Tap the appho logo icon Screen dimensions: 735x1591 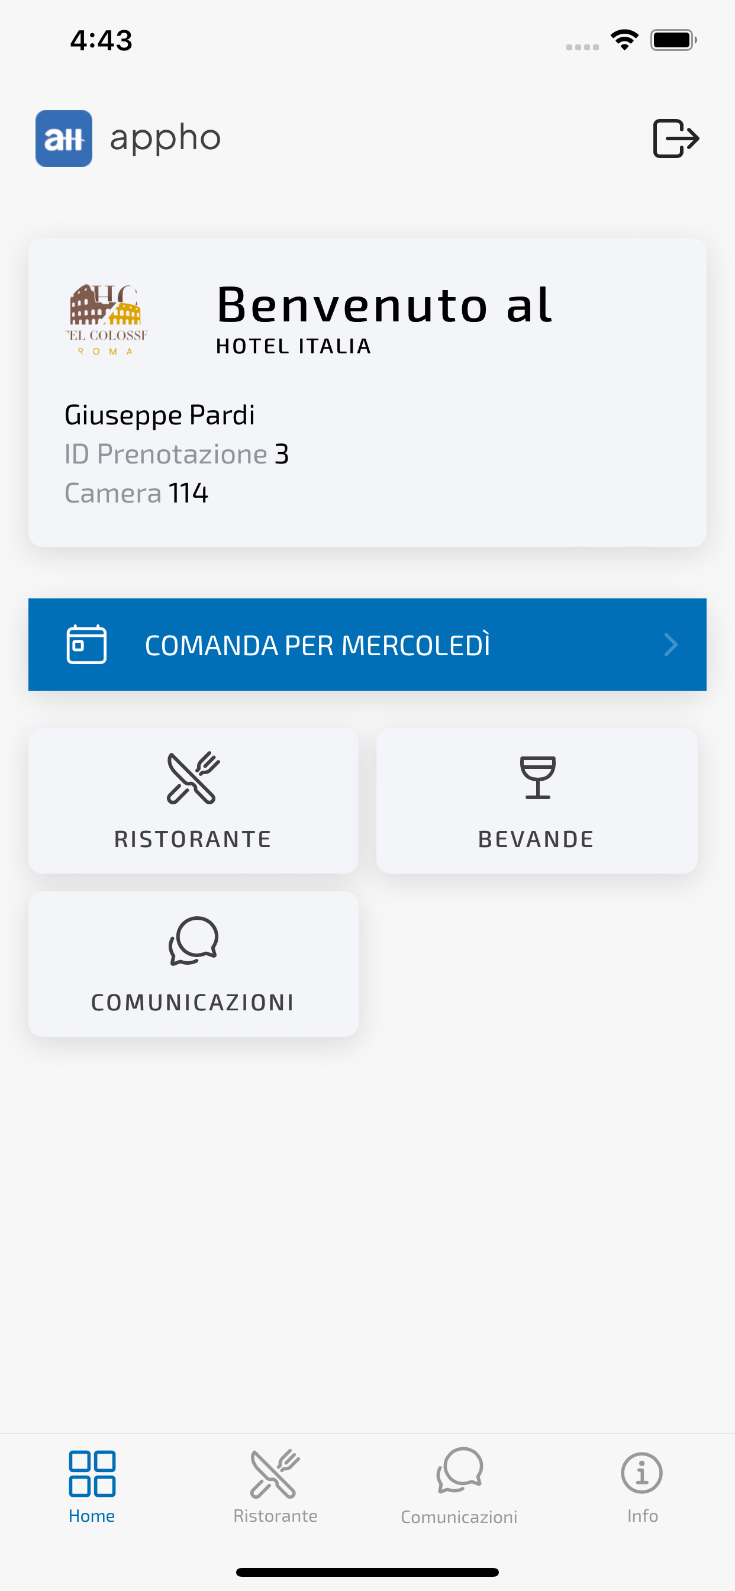[x=65, y=139]
